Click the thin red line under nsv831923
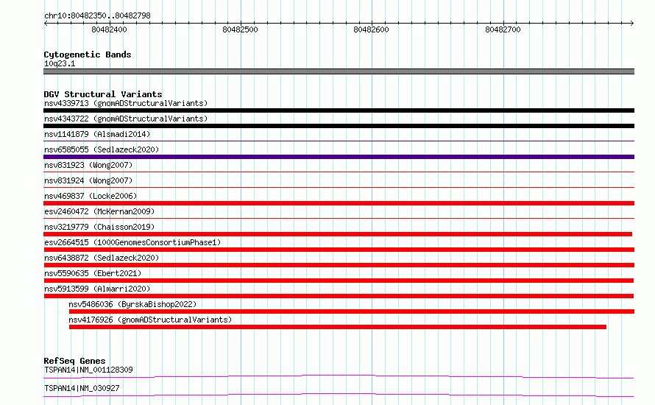The image size is (655, 405). point(339,172)
